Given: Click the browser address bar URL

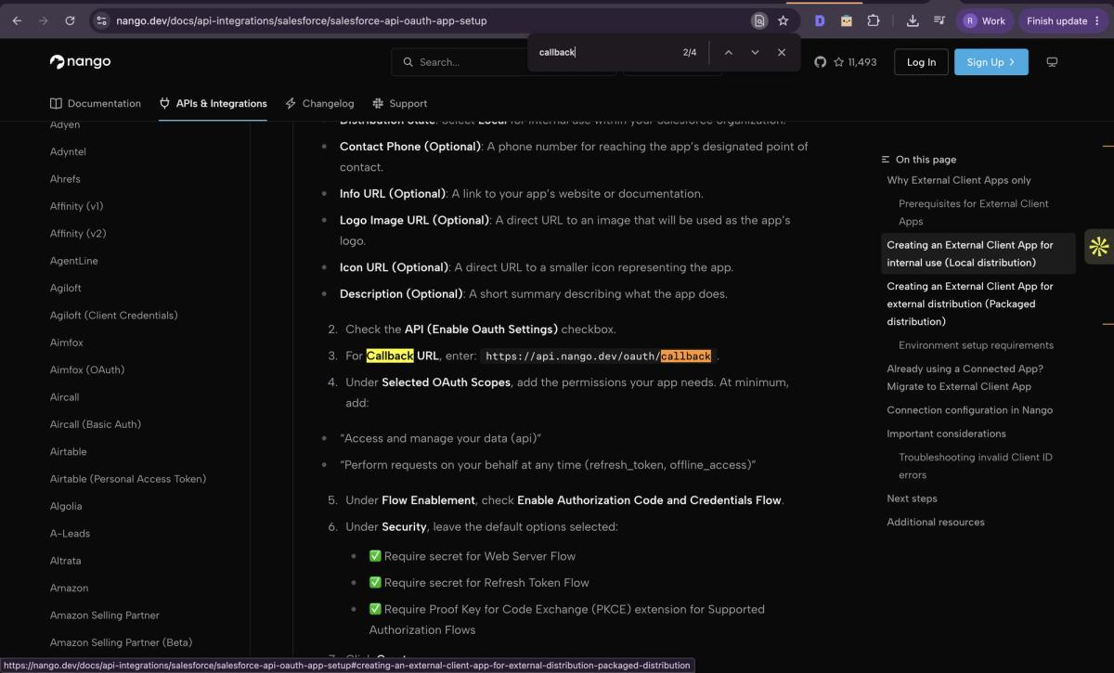Looking at the screenshot, I should pyautogui.click(x=301, y=20).
